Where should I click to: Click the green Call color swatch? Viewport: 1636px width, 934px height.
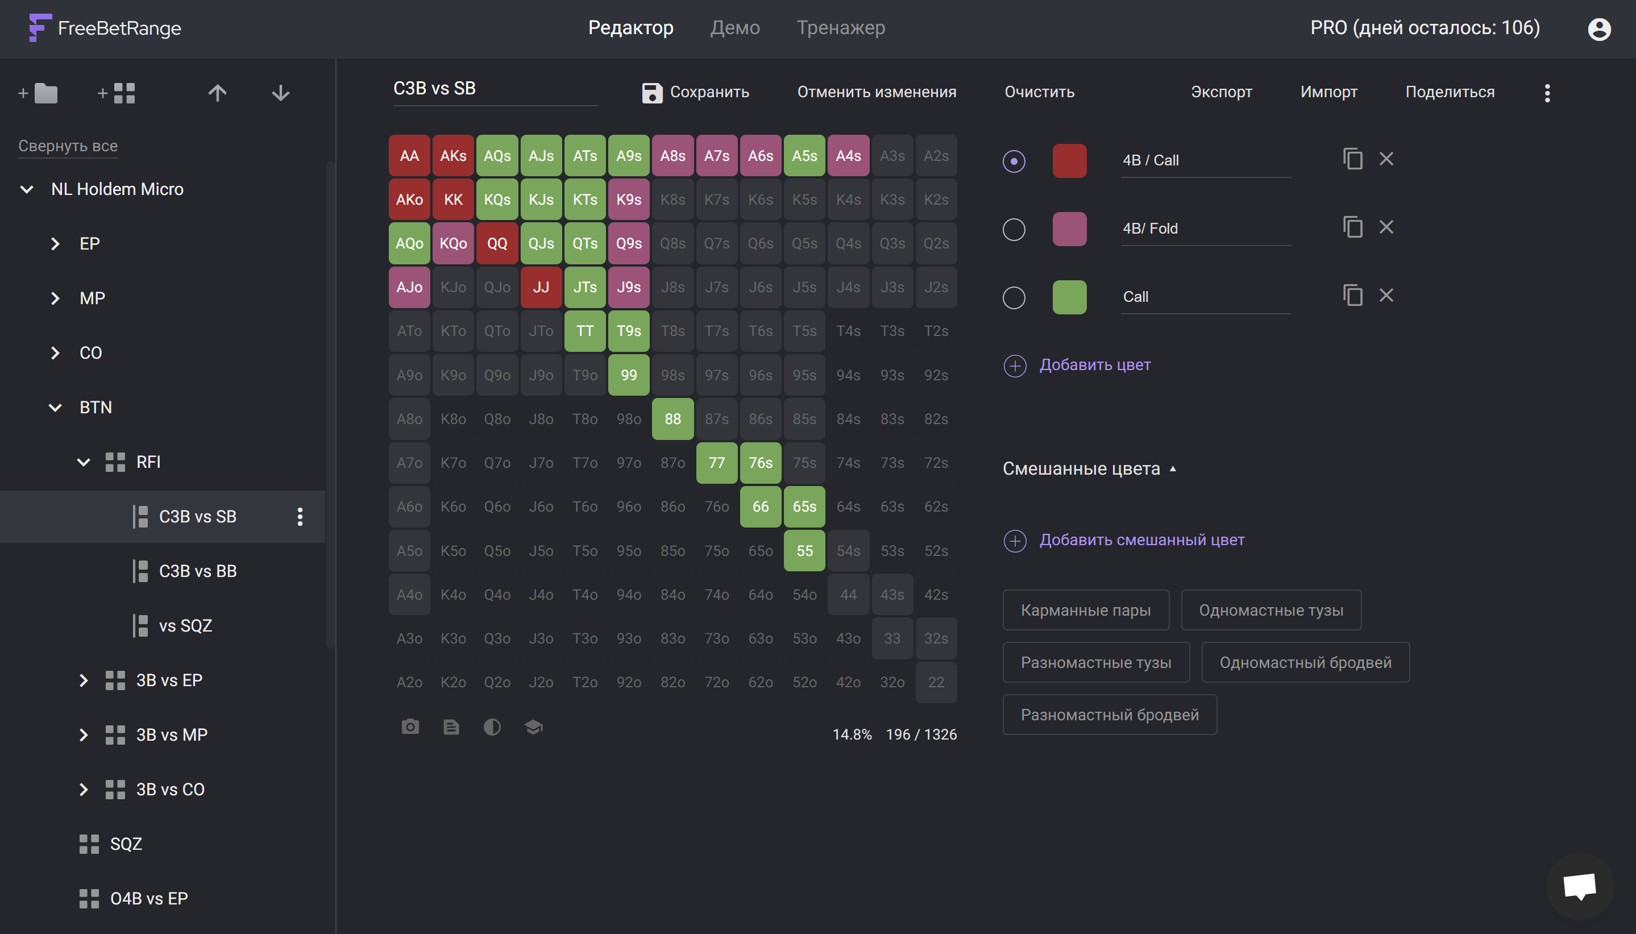pyautogui.click(x=1069, y=297)
